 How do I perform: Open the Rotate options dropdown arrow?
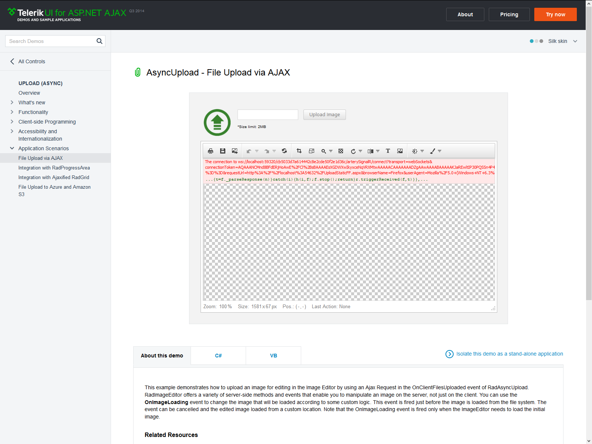[360, 151]
